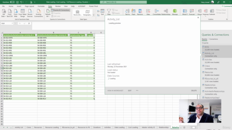Open the Sort dialog icon

pyautogui.click(x=102, y=12)
